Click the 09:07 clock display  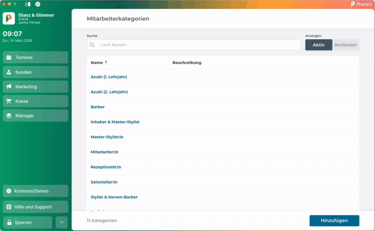(x=13, y=34)
